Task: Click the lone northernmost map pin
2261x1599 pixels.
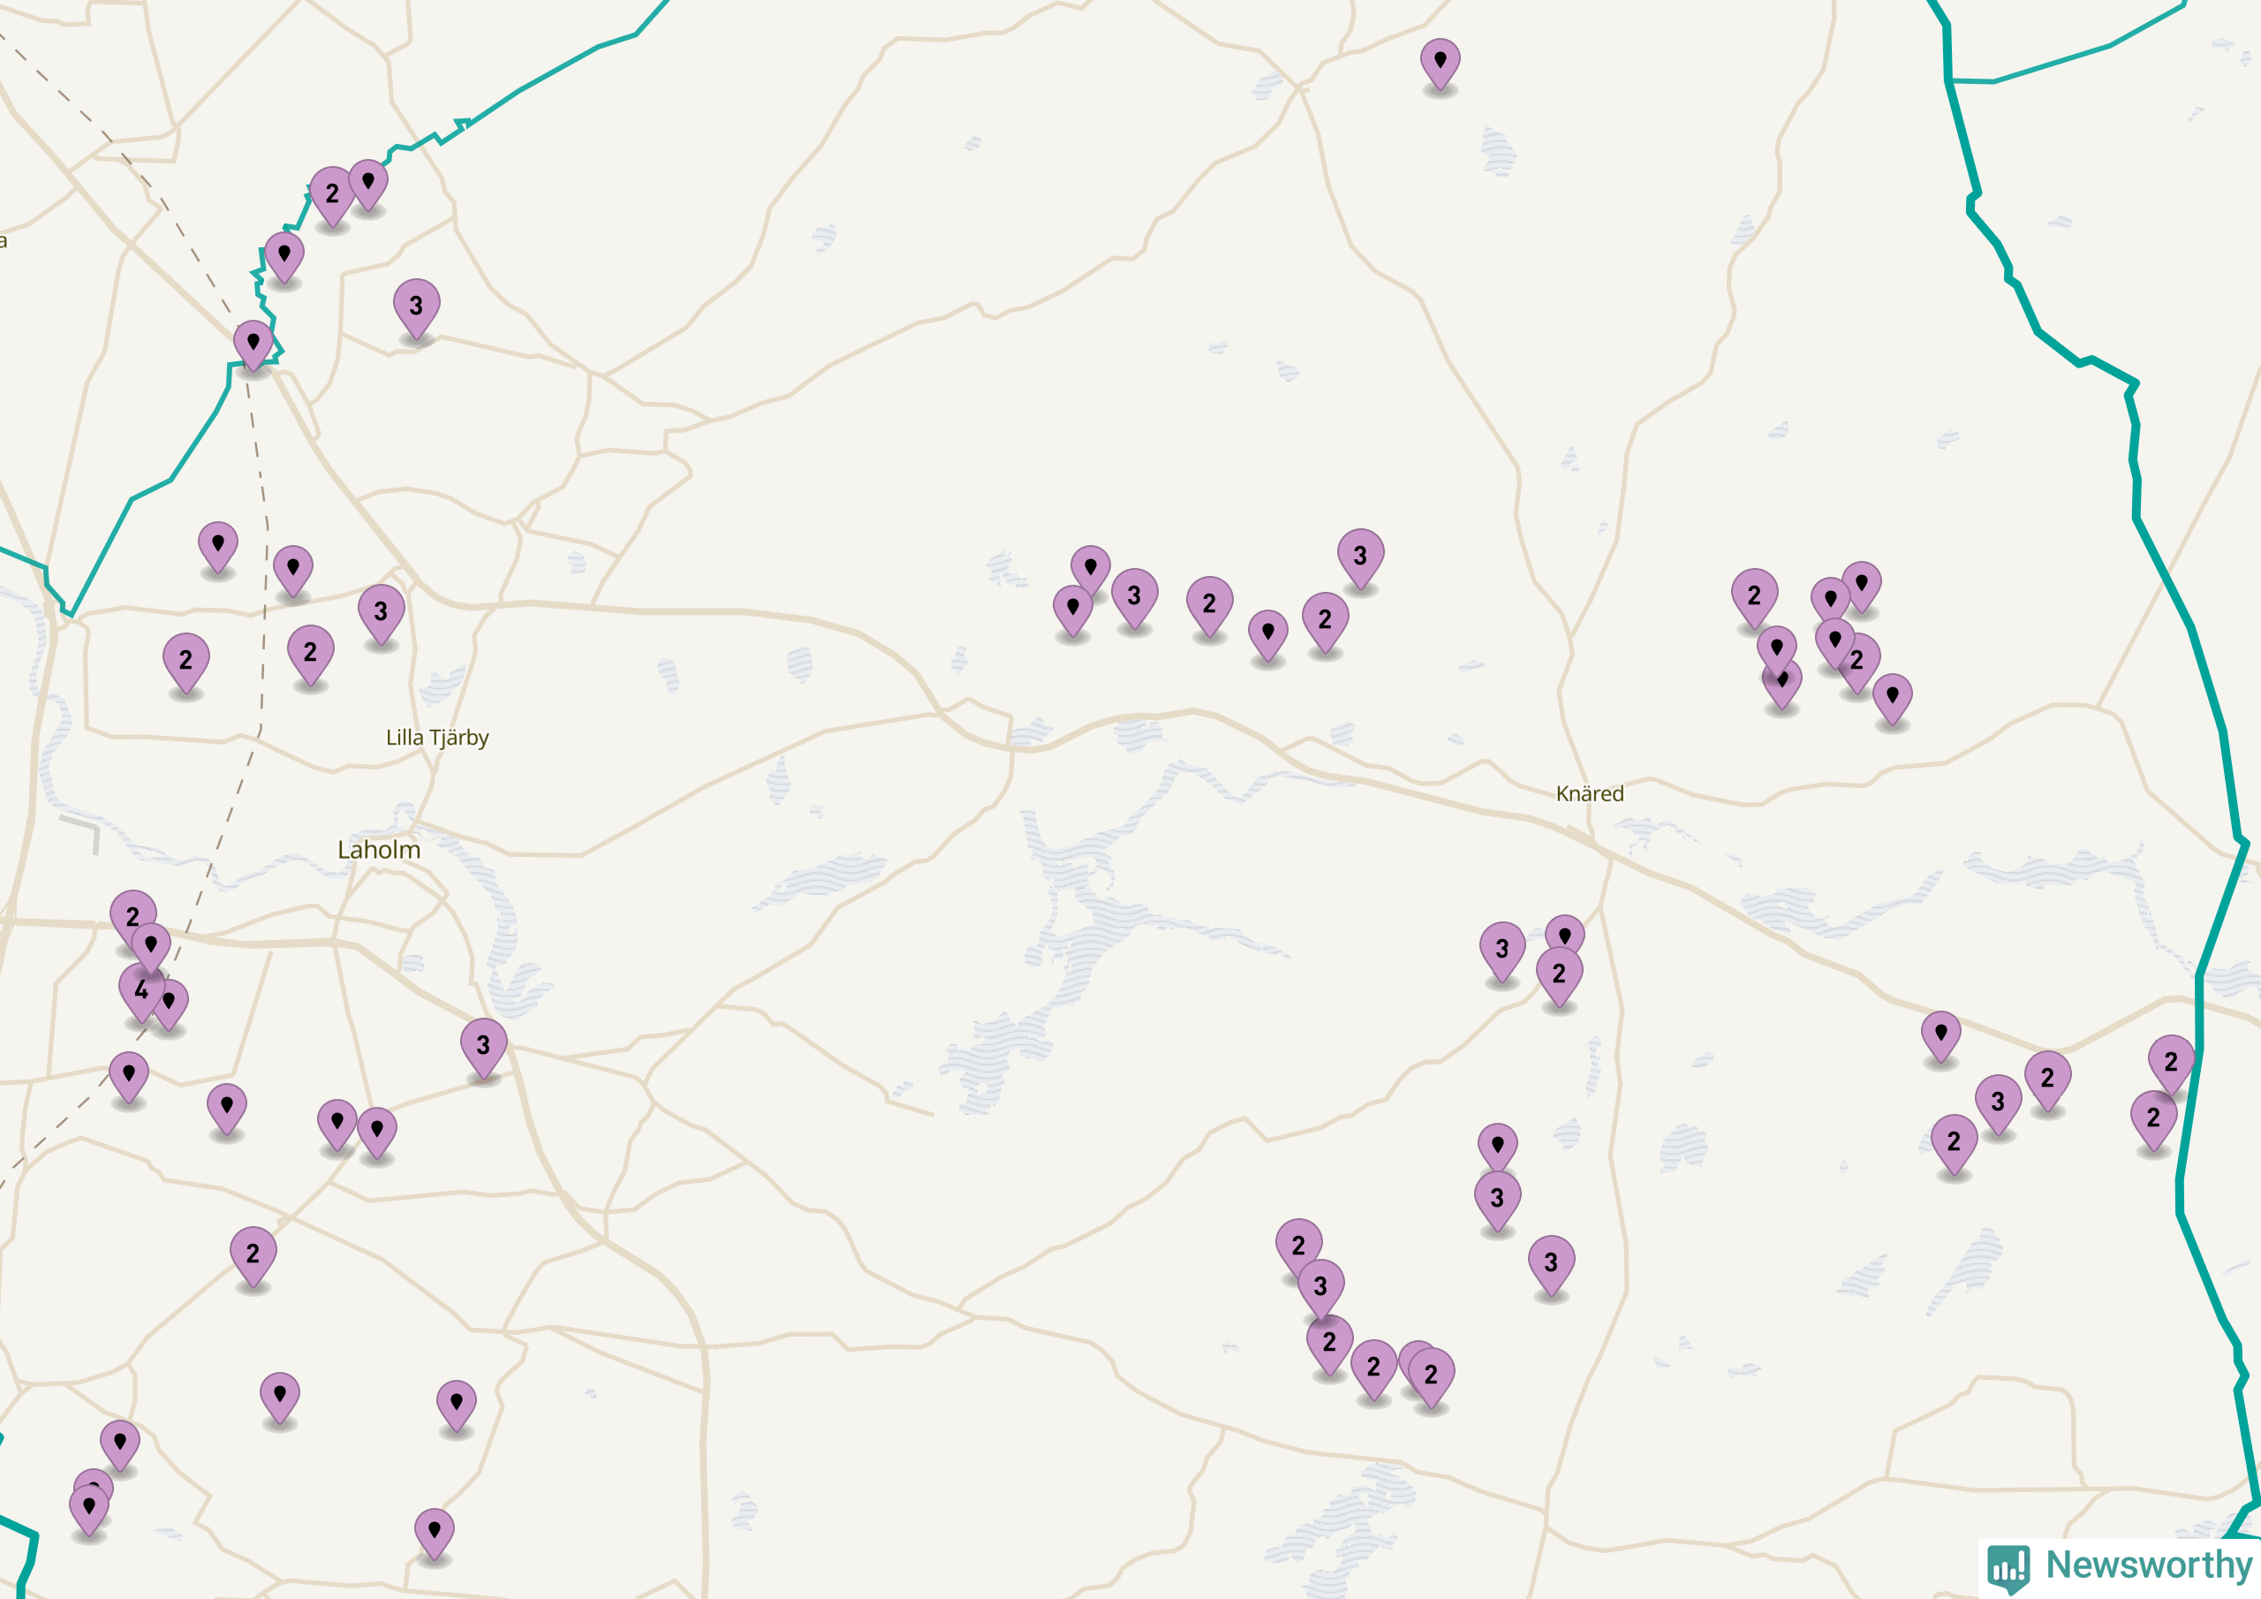Action: coord(1440,63)
